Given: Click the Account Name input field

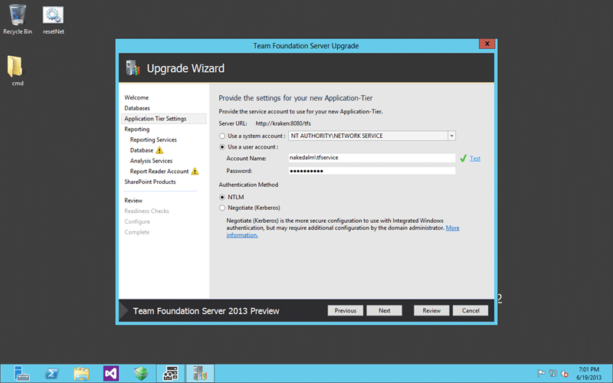Looking at the screenshot, I should click(372, 158).
